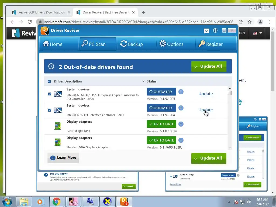This screenshot has width=276, height=207.
Task: Reload the page in Chrome
Action: (30, 22)
